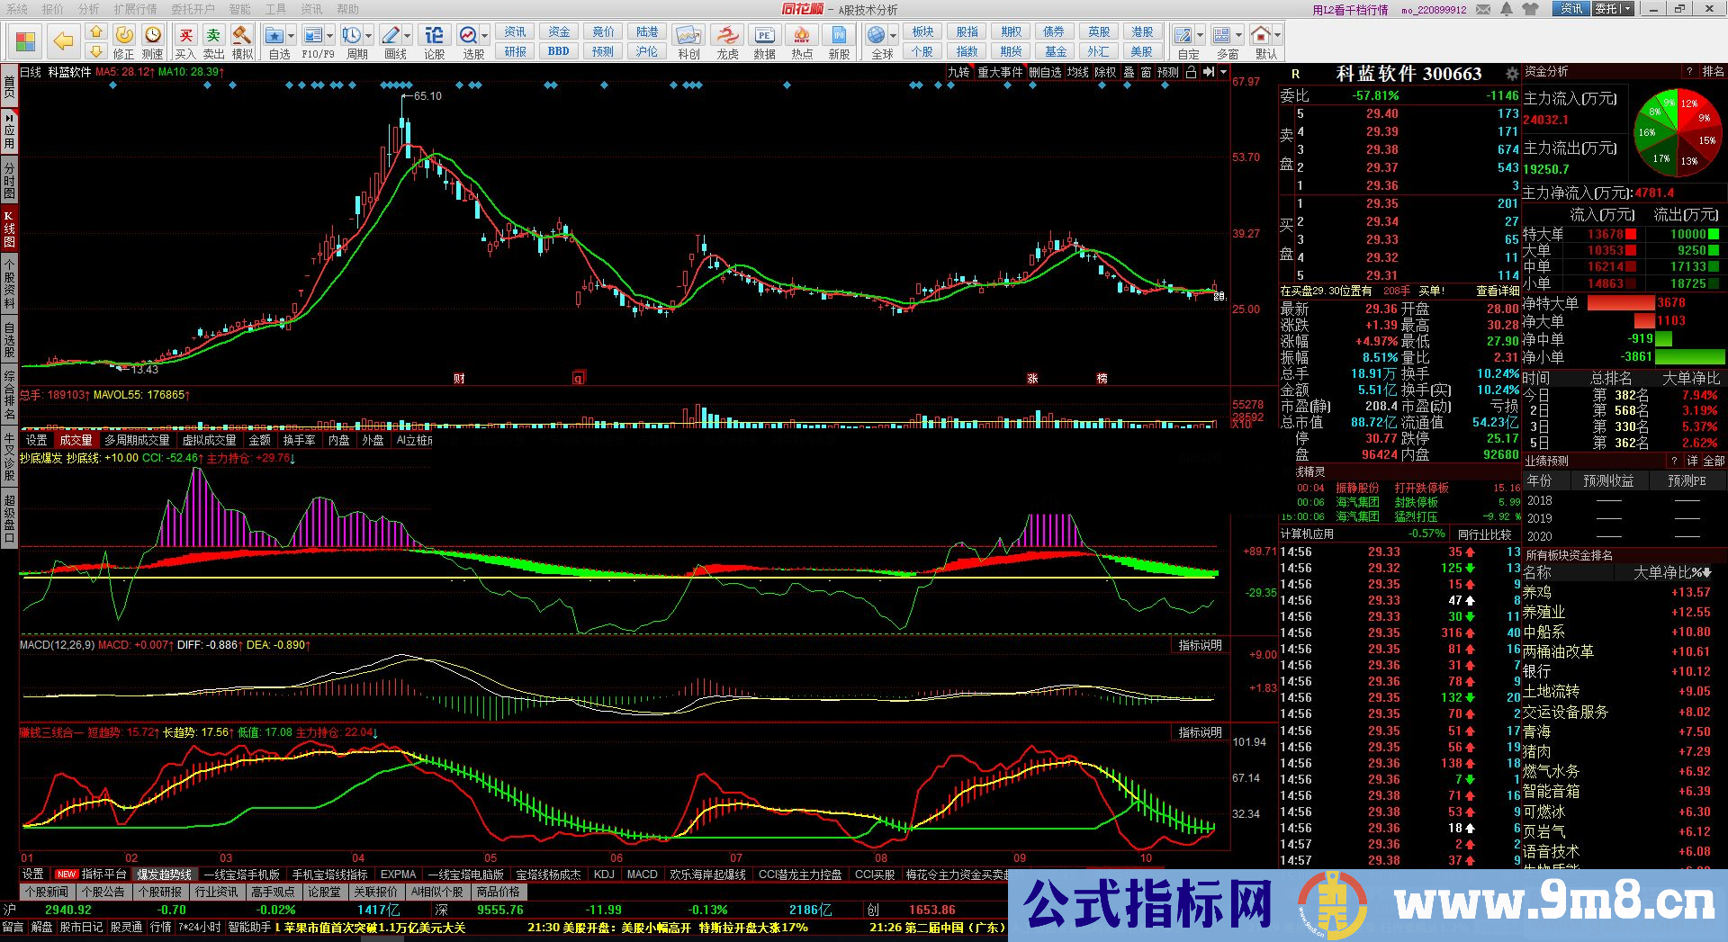Toggle the 叠 overlay option
1728x942 pixels.
[1129, 72]
